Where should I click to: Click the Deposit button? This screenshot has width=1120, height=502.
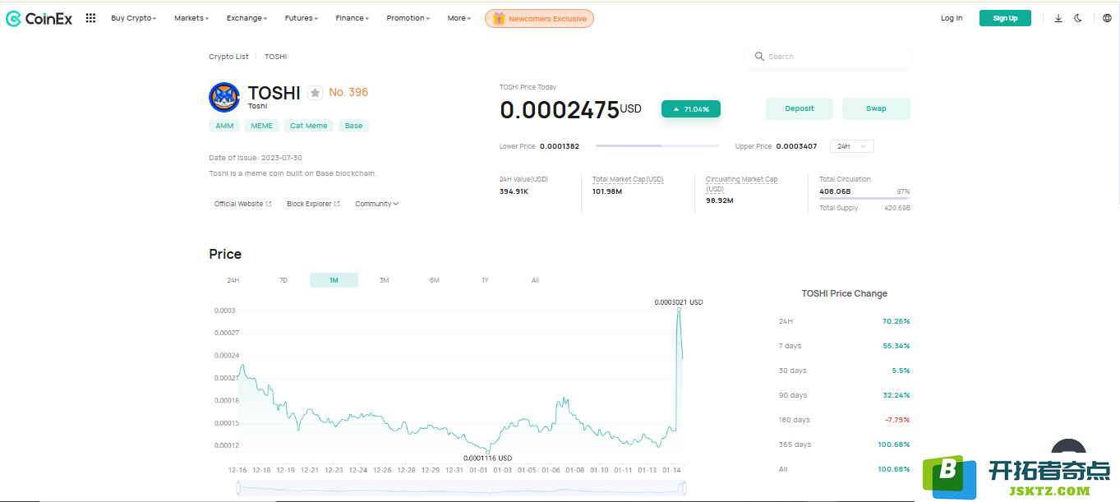tap(800, 108)
